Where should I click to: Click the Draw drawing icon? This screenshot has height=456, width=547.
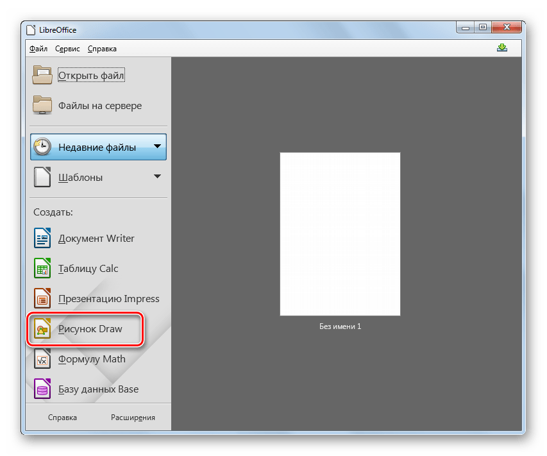(x=42, y=328)
